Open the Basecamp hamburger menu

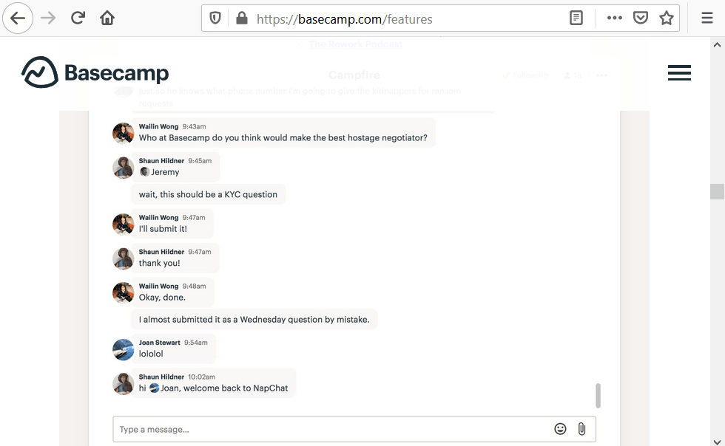679,72
